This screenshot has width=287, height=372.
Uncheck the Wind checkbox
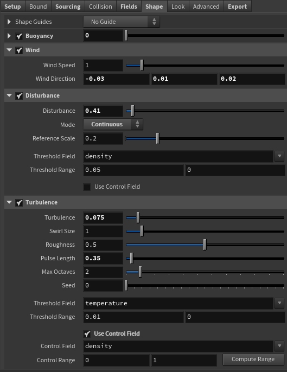click(19, 50)
